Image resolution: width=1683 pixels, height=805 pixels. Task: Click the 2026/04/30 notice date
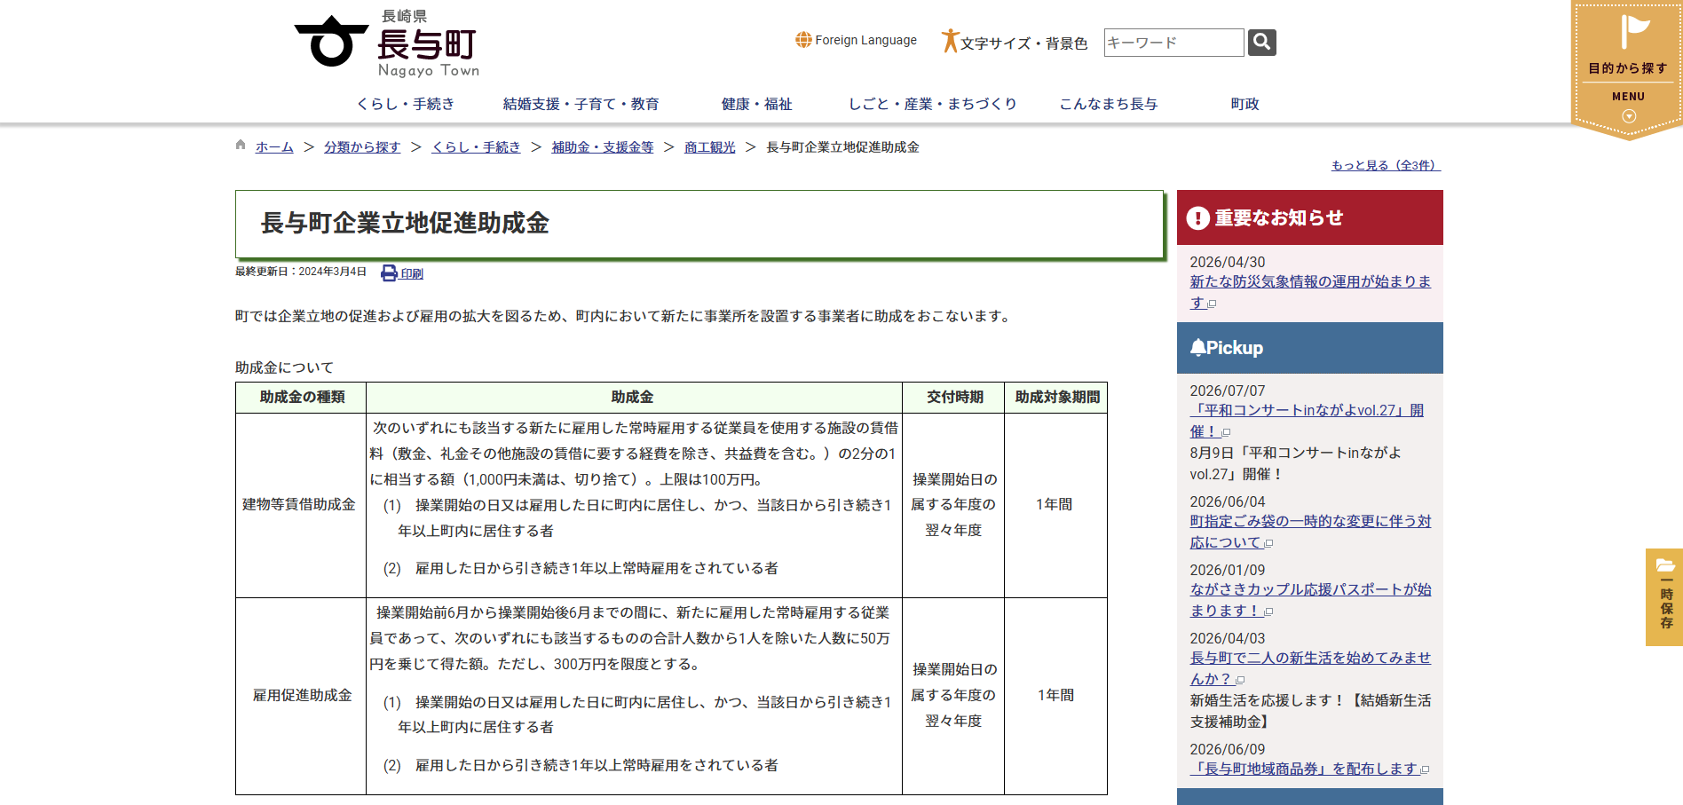[x=1228, y=262]
